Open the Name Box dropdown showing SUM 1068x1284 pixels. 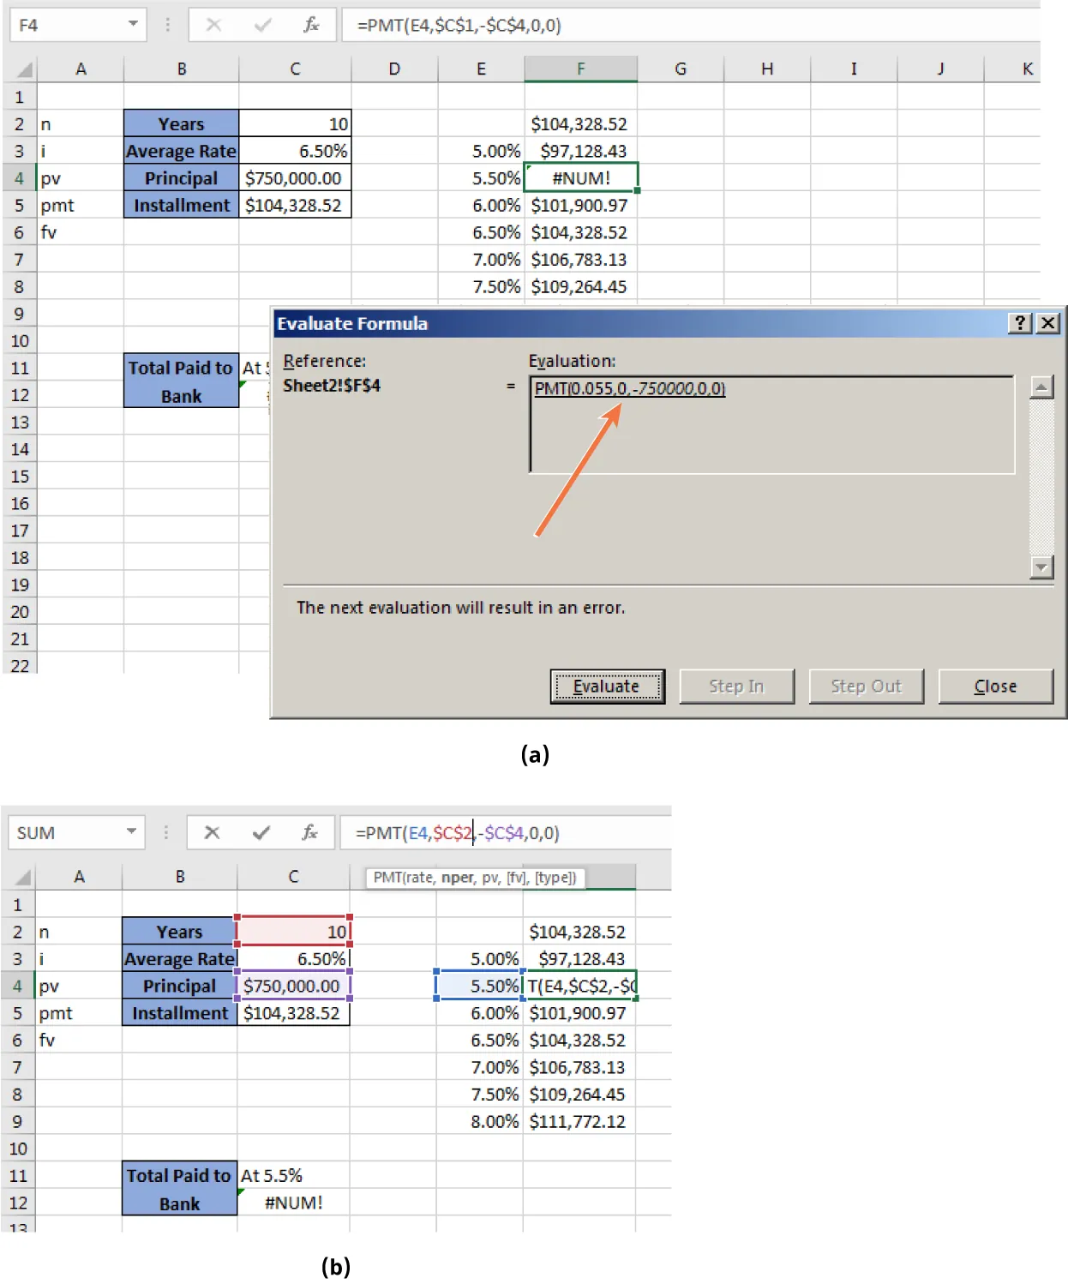pos(133,832)
